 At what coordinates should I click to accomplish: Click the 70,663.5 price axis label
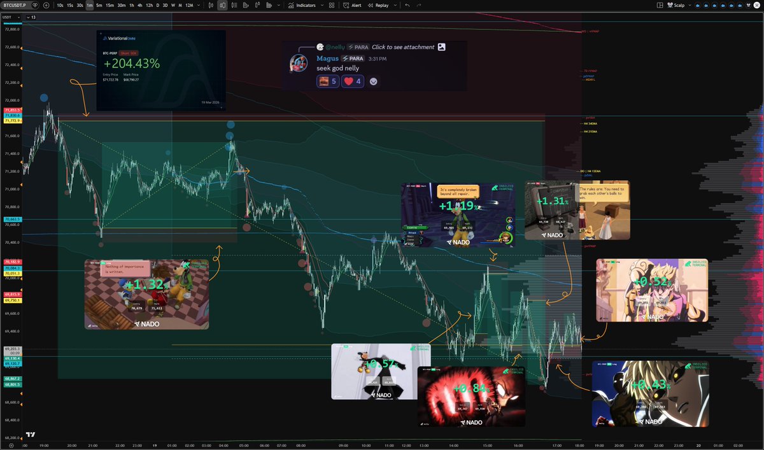pos(13,219)
